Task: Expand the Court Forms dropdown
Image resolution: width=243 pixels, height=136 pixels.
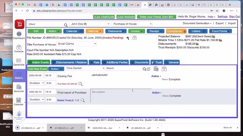Action: coord(220,31)
